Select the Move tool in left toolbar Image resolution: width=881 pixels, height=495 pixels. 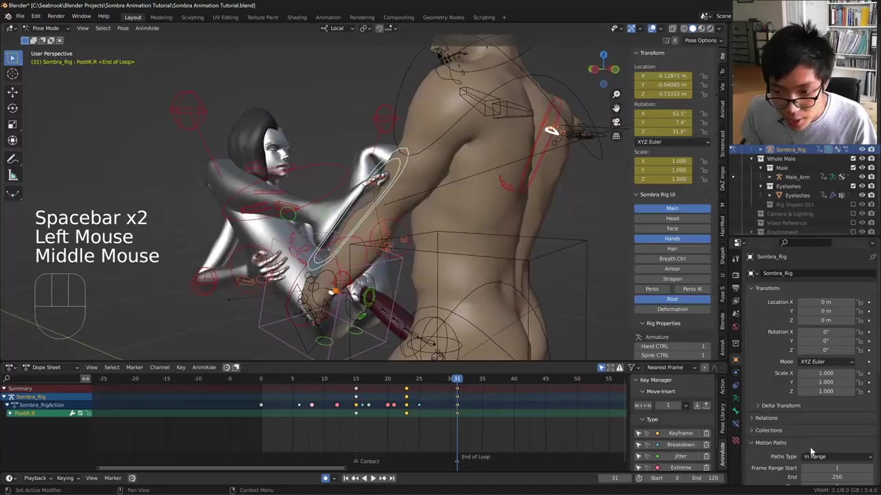[12, 91]
